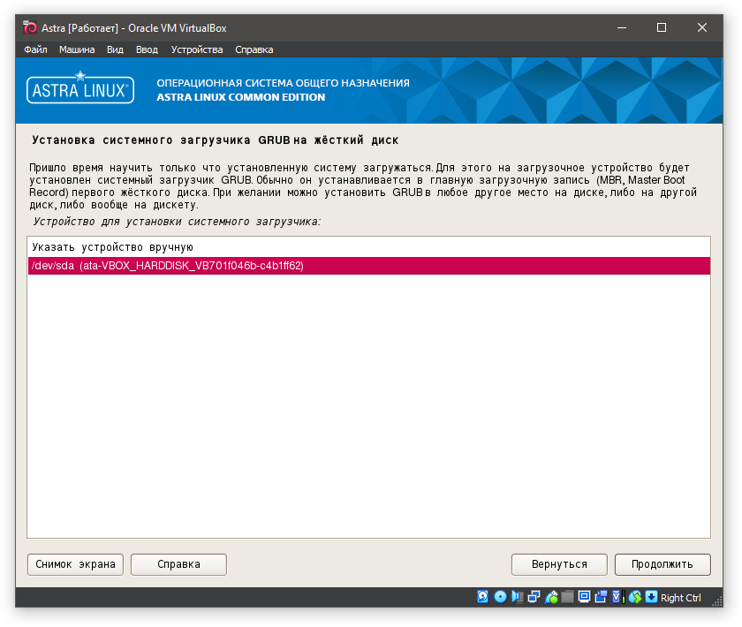Click the hard disk activity icon
This screenshot has width=742, height=627.
click(482, 597)
